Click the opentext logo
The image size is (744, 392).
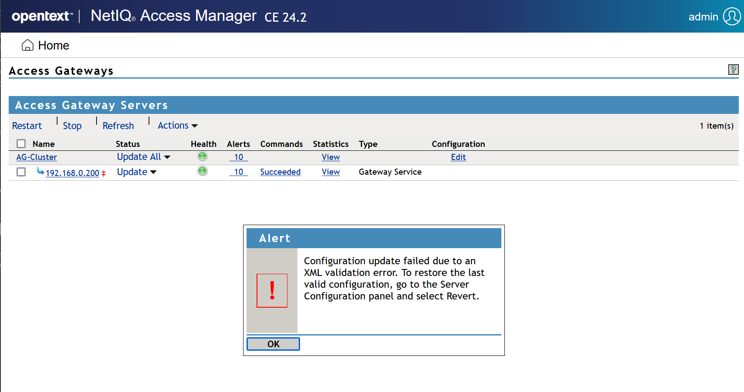pyautogui.click(x=40, y=16)
